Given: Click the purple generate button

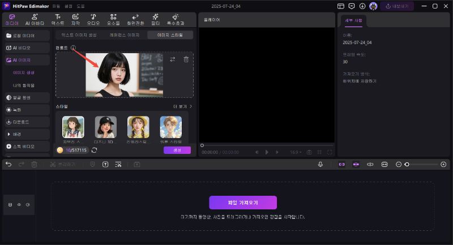Looking at the screenshot, I should [177, 150].
